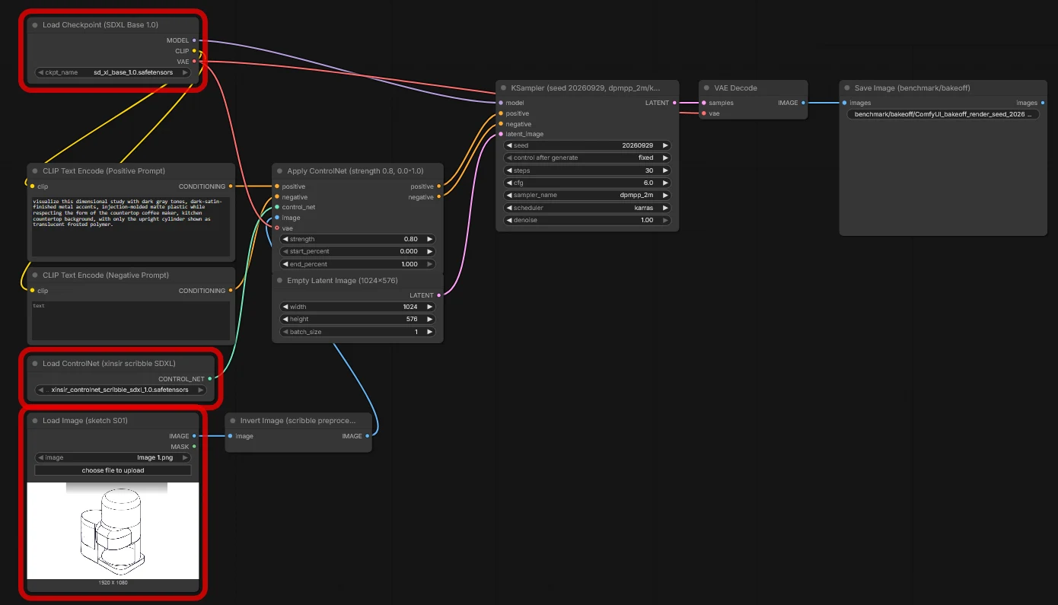The height and width of the screenshot is (605, 1058).
Task: Decrease steps with its left arrow
Action: pyautogui.click(x=508, y=170)
